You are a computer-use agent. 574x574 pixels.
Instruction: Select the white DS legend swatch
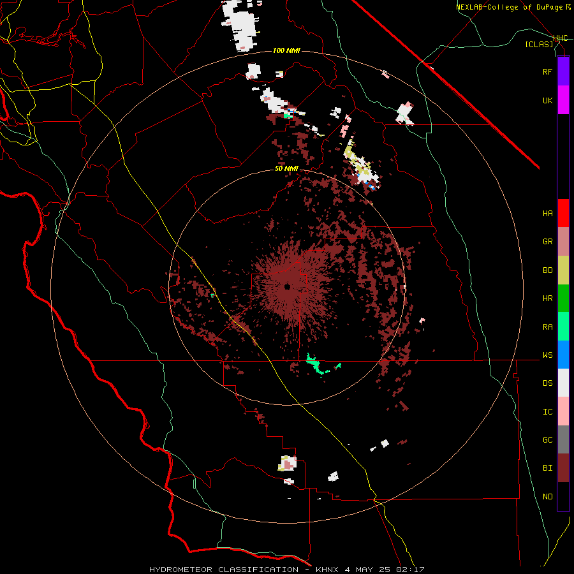563,383
